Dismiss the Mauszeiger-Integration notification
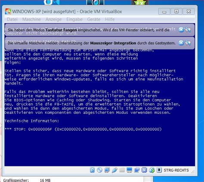 181,43
